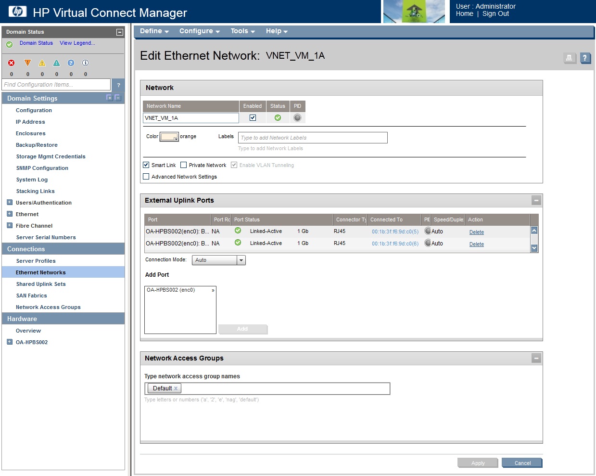Open Network Access Groups in sidebar
Viewport: 596px width, 476px height.
coord(48,307)
